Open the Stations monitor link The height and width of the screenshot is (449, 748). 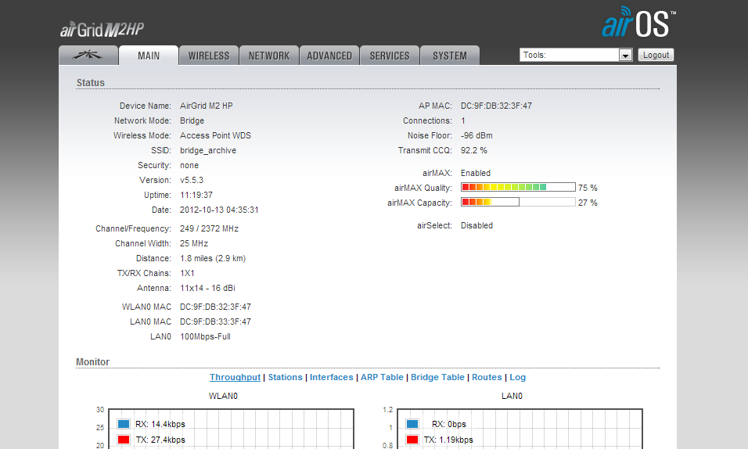click(x=286, y=377)
